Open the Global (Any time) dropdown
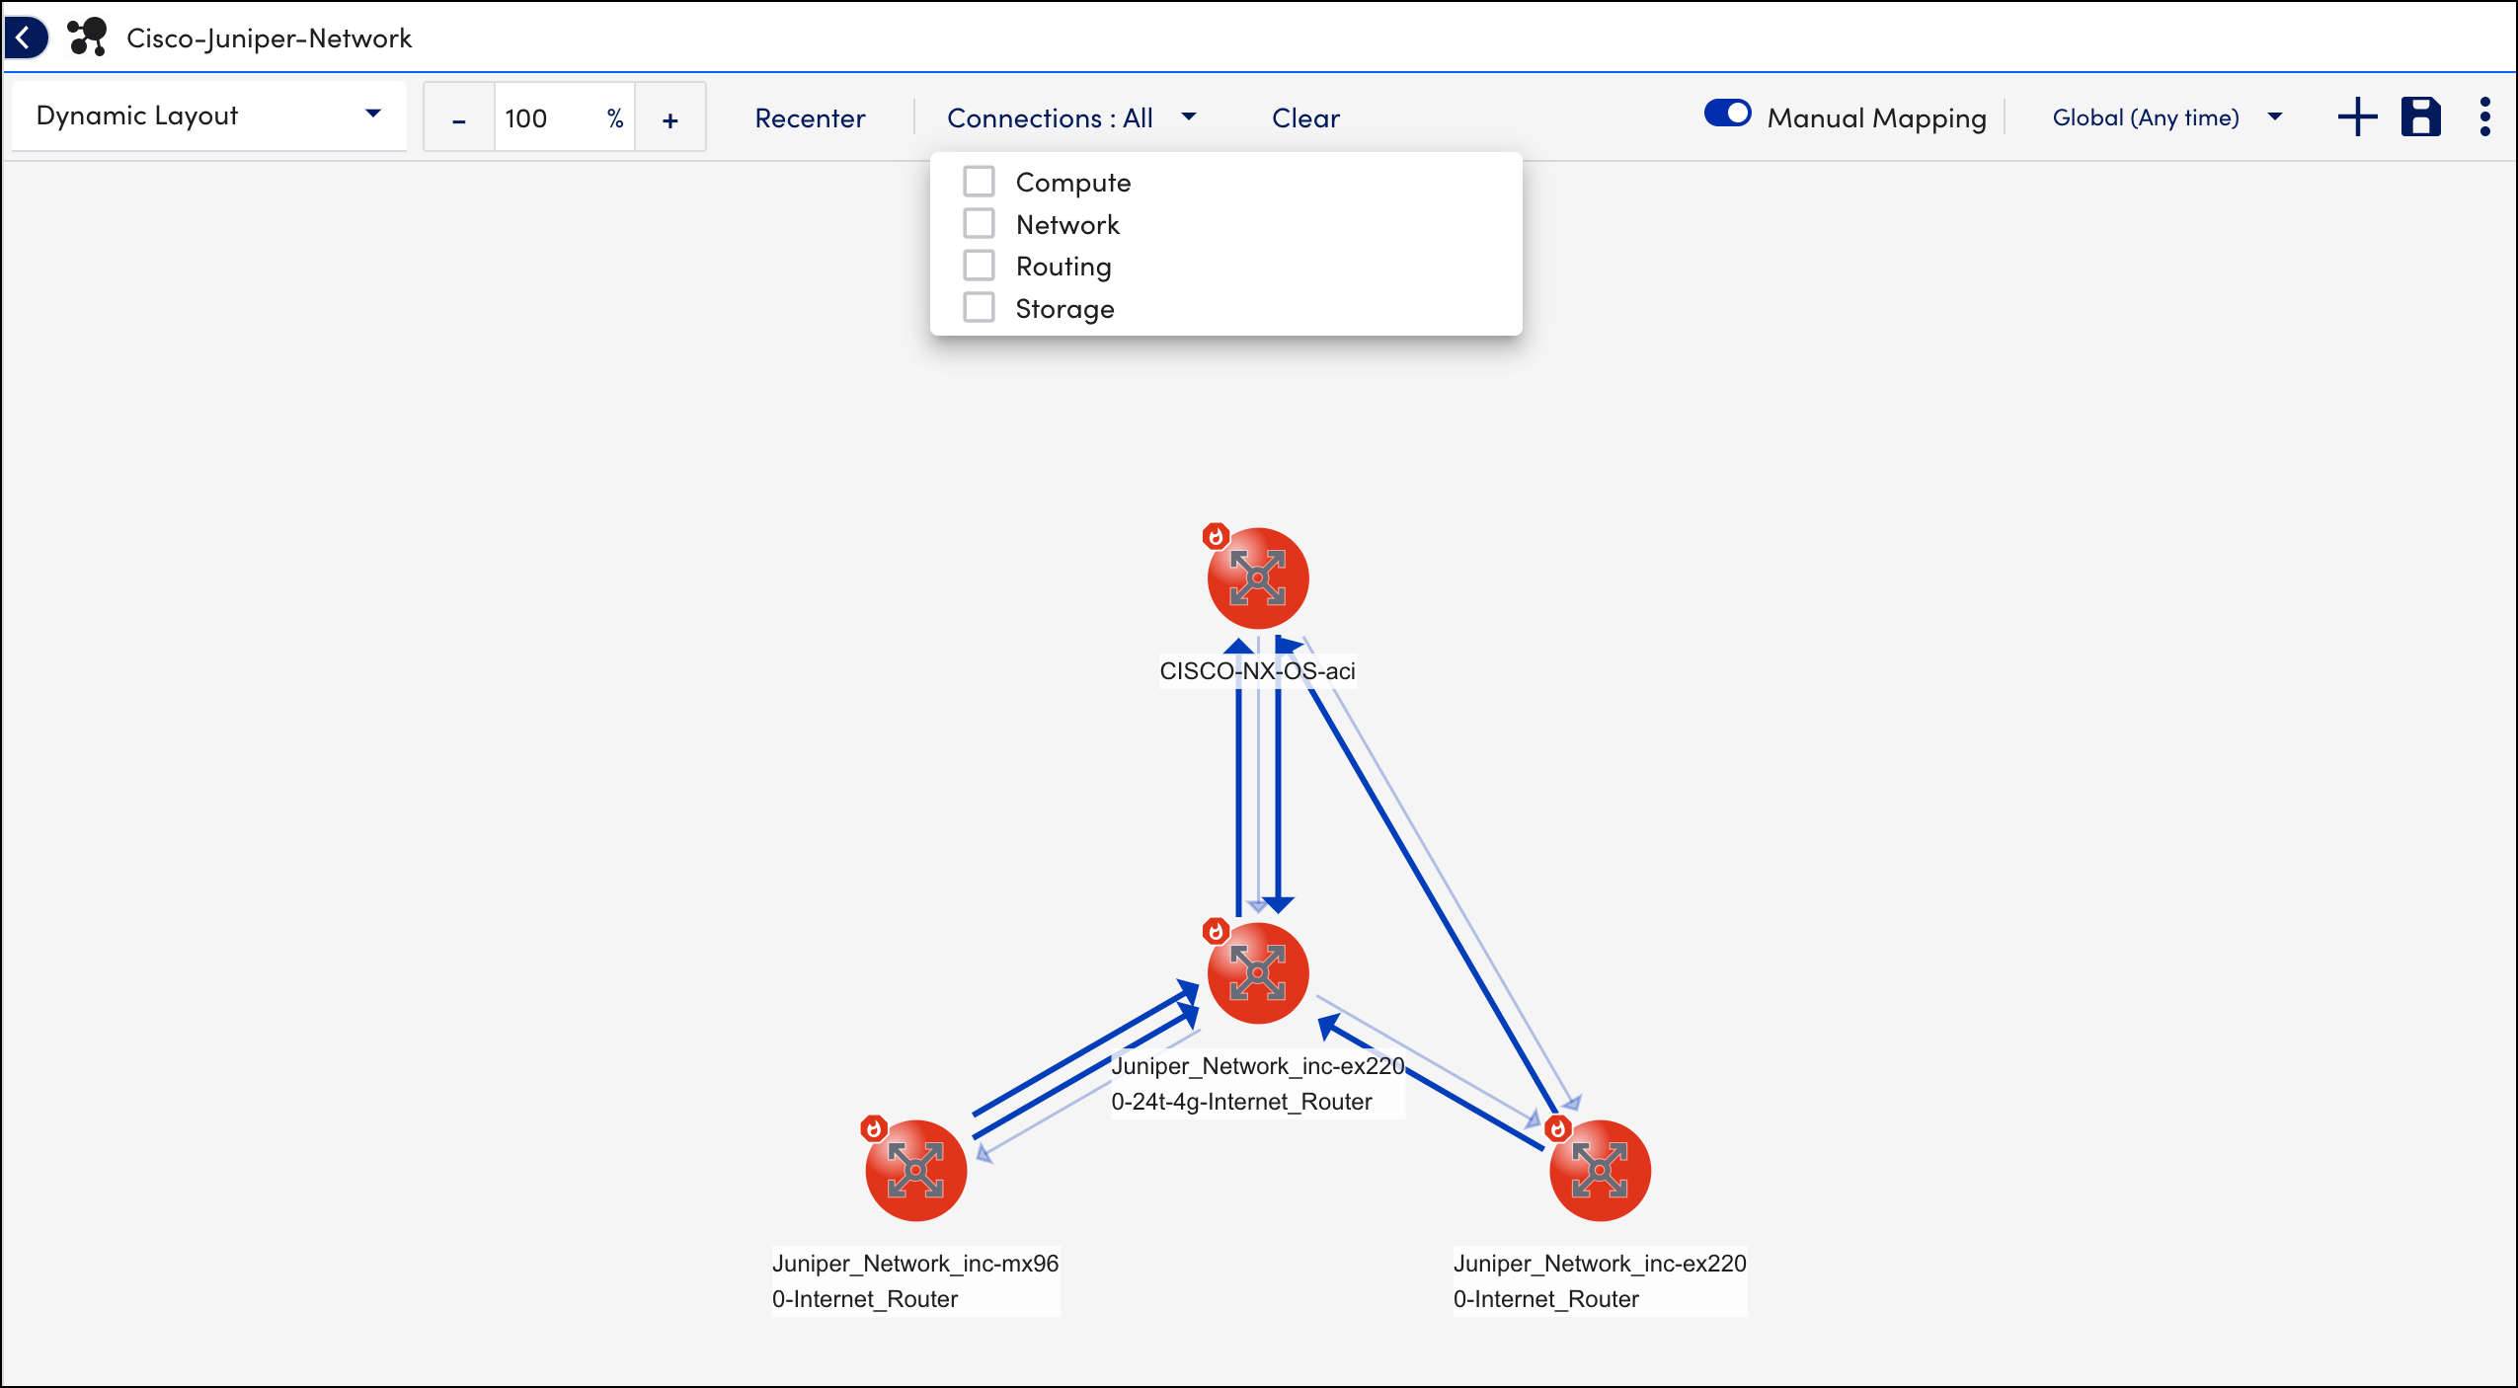Viewport: 2518px width, 1388px height. (x=2166, y=118)
